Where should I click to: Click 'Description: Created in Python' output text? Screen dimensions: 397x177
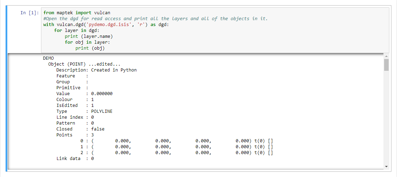point(96,70)
